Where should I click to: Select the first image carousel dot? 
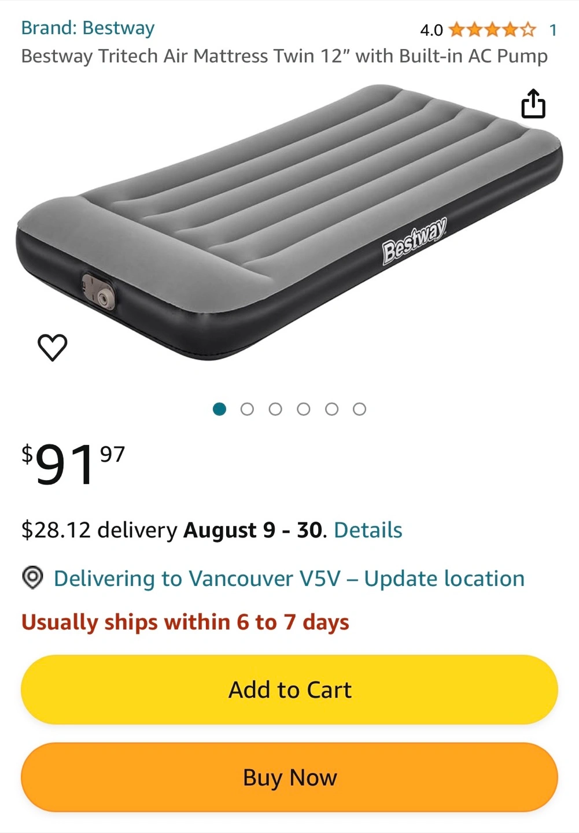coord(219,409)
